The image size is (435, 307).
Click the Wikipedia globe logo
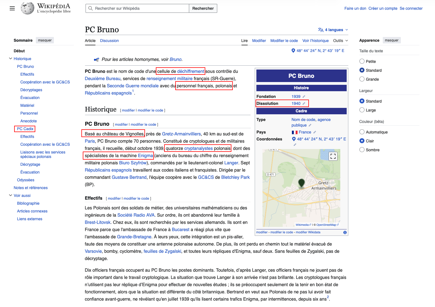click(x=27, y=8)
